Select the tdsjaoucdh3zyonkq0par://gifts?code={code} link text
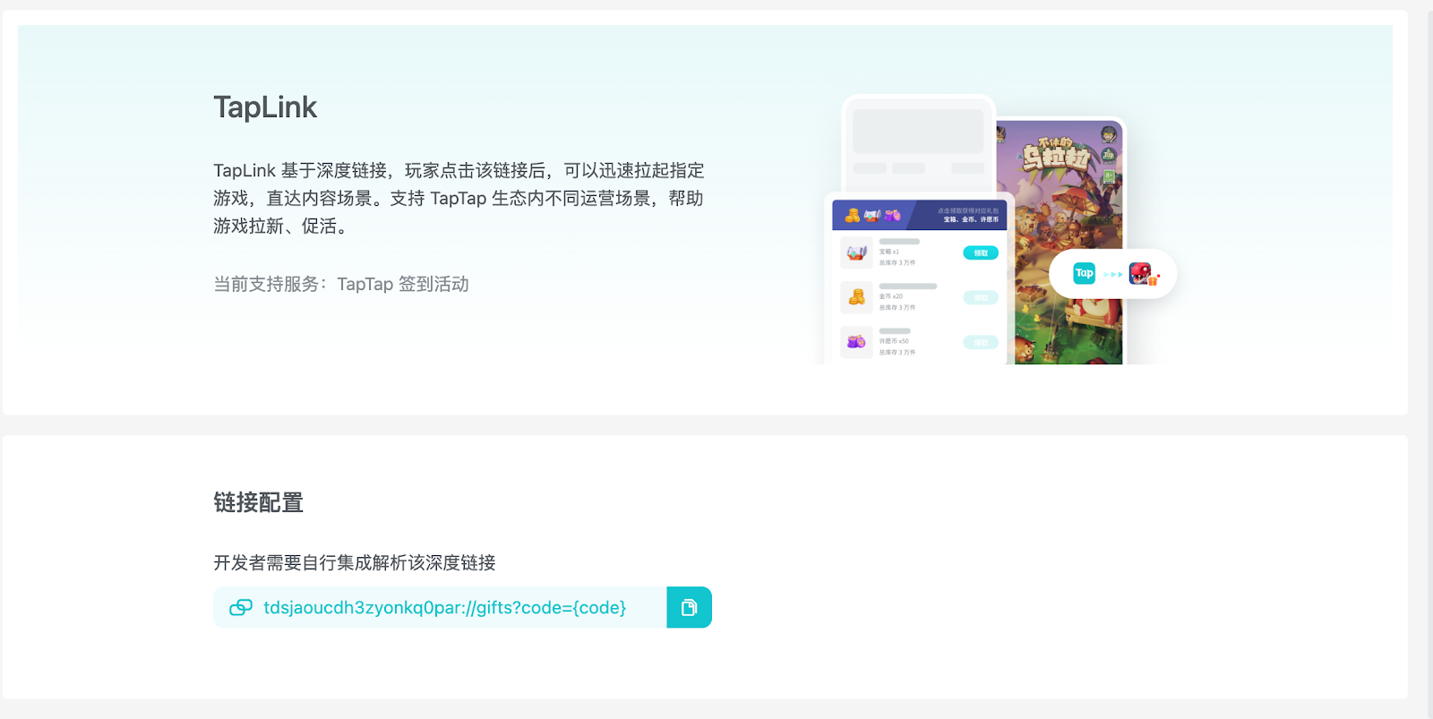Screen dimensions: 1433x719 (x=445, y=608)
